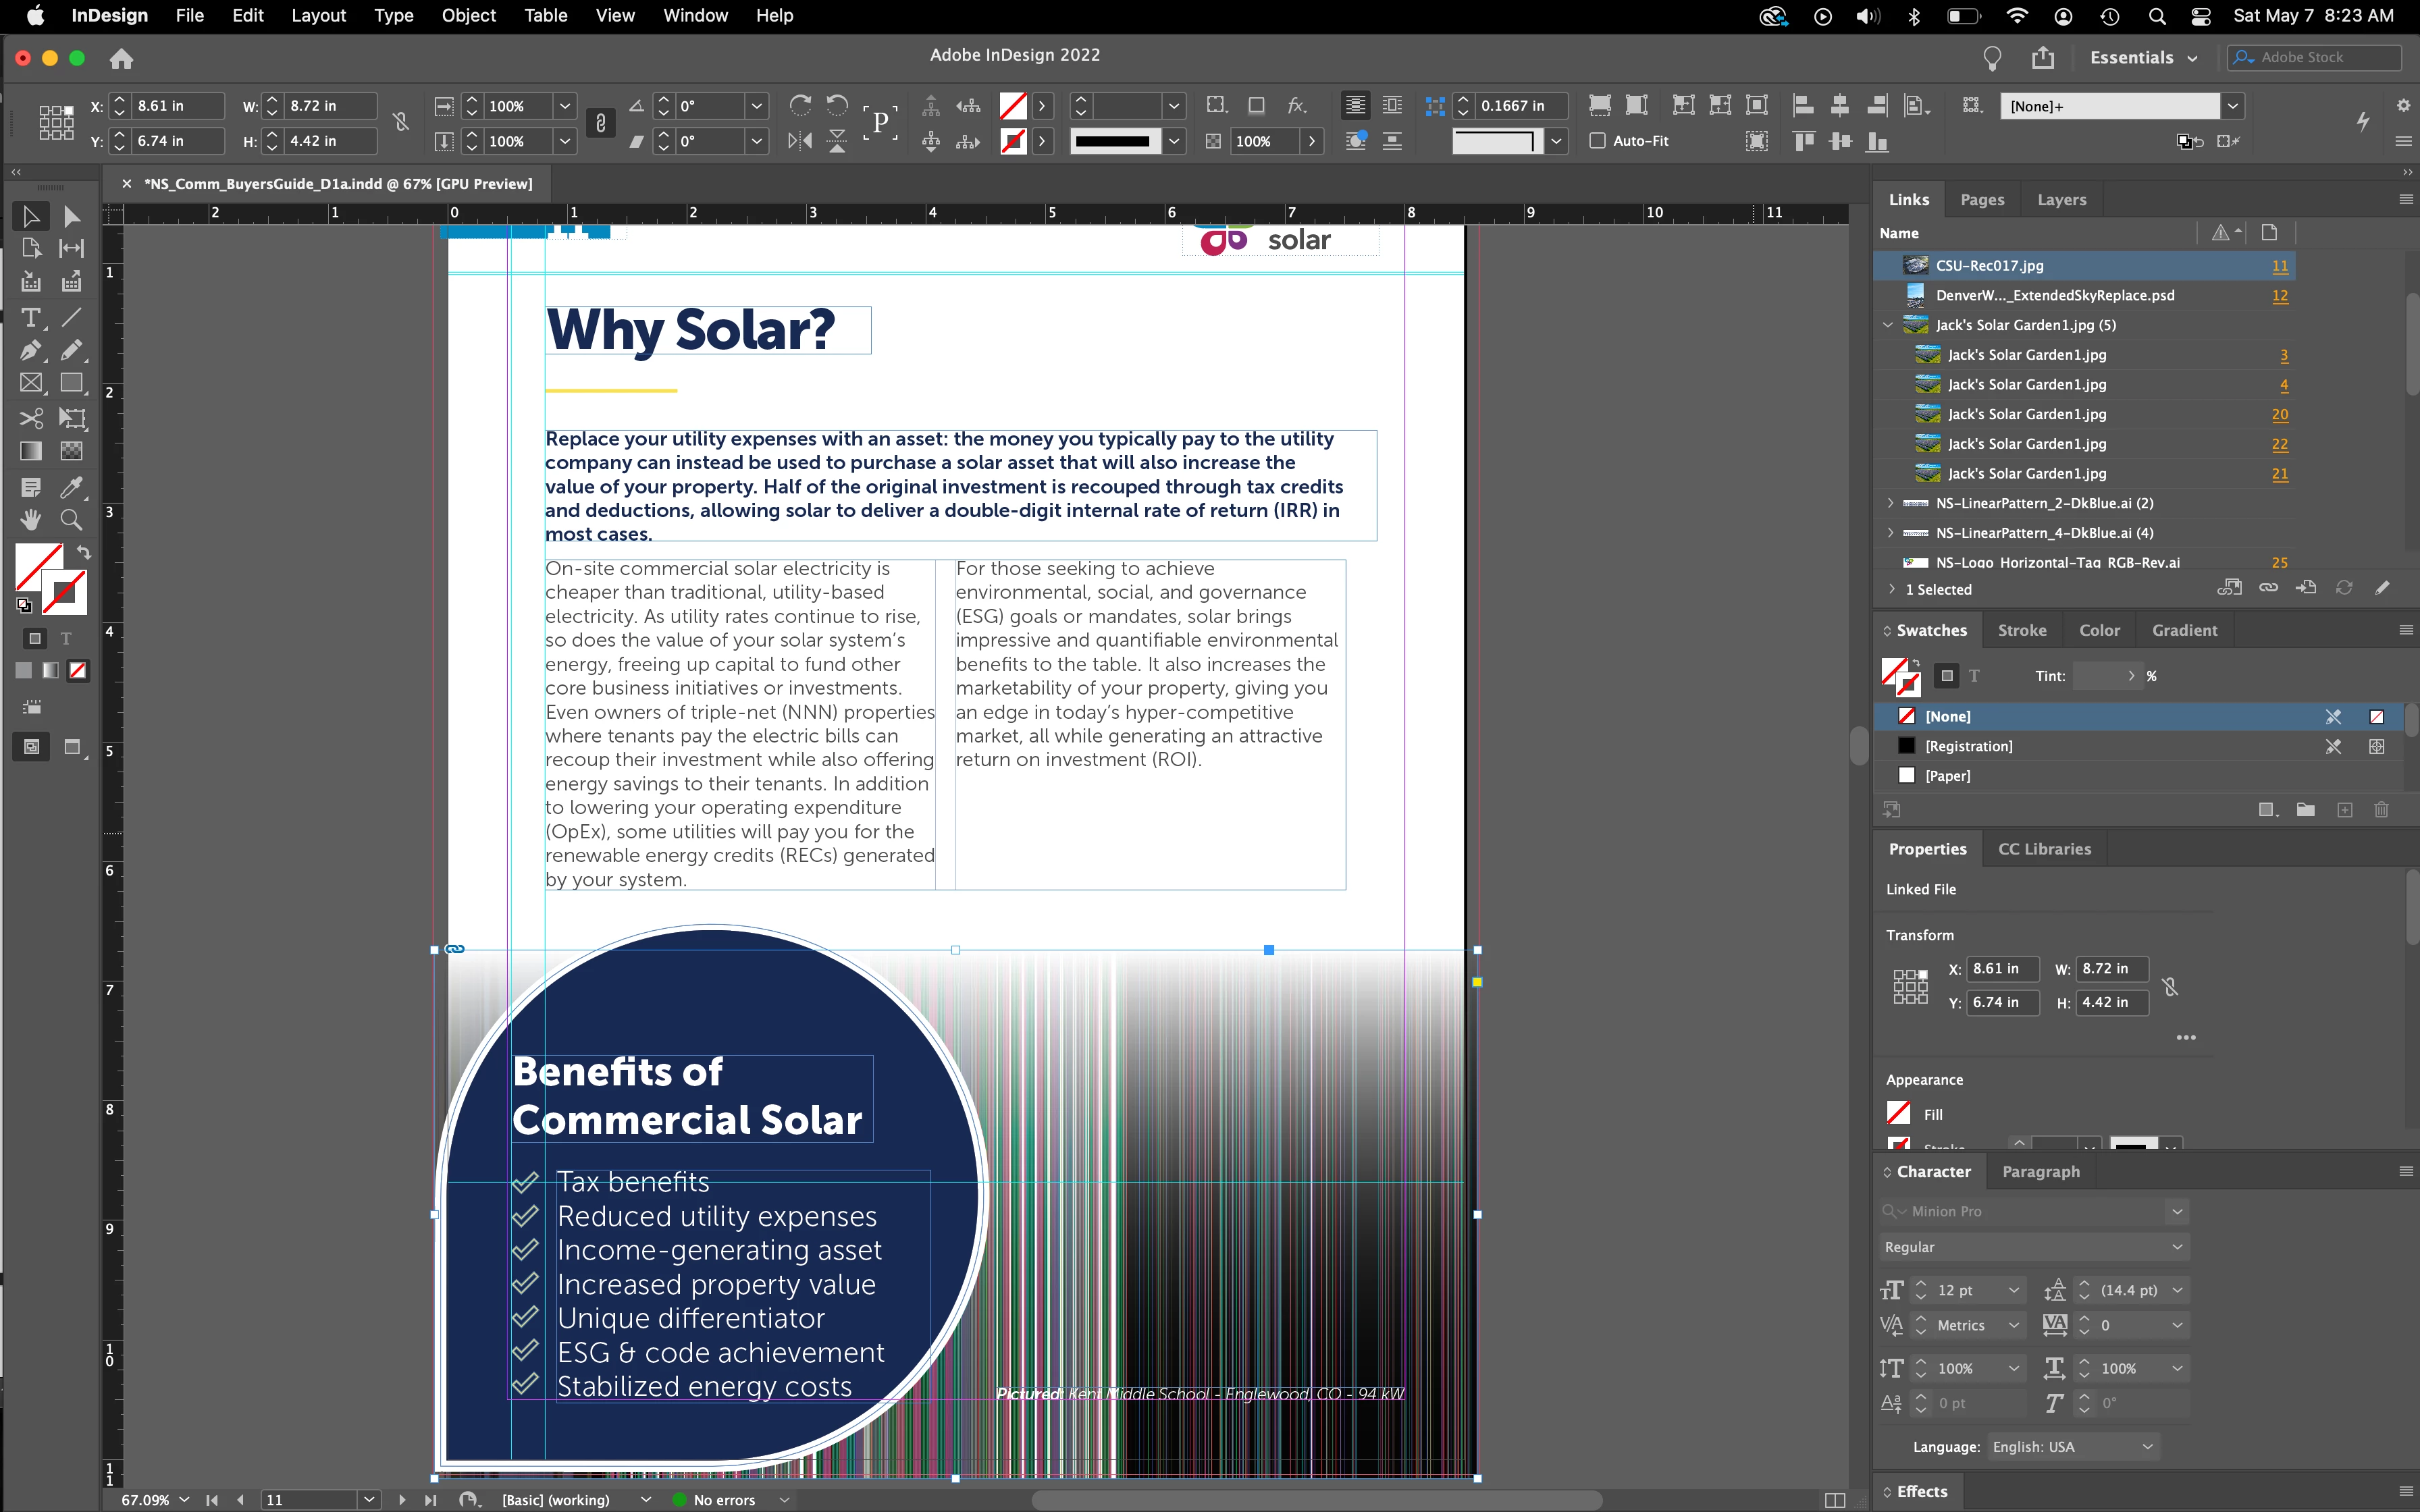Select the [Paper] swatch
This screenshot has width=2420, height=1512.
(1947, 775)
